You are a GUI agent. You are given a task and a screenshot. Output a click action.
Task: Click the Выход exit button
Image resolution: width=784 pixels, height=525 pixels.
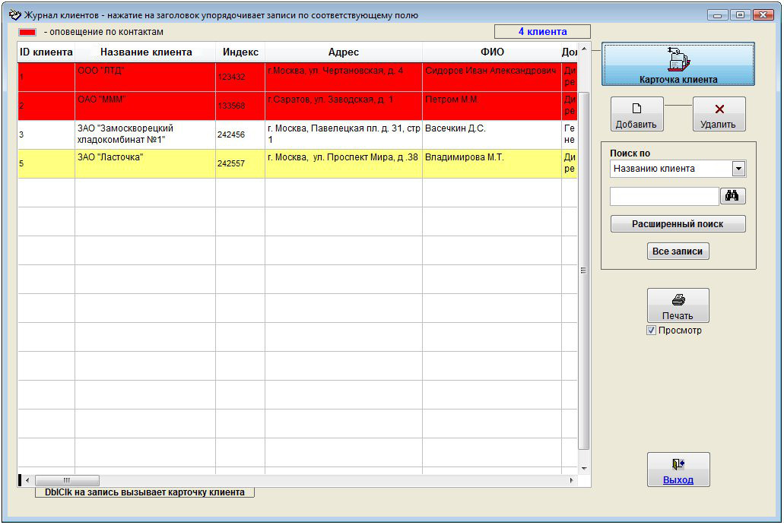(x=678, y=470)
